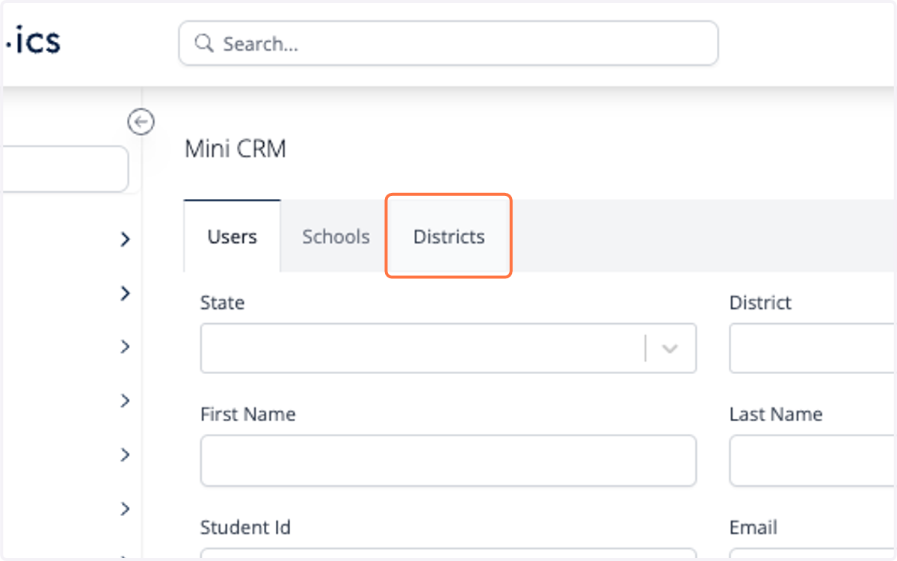
Task: Switch to the Users tab
Action: pos(232,236)
